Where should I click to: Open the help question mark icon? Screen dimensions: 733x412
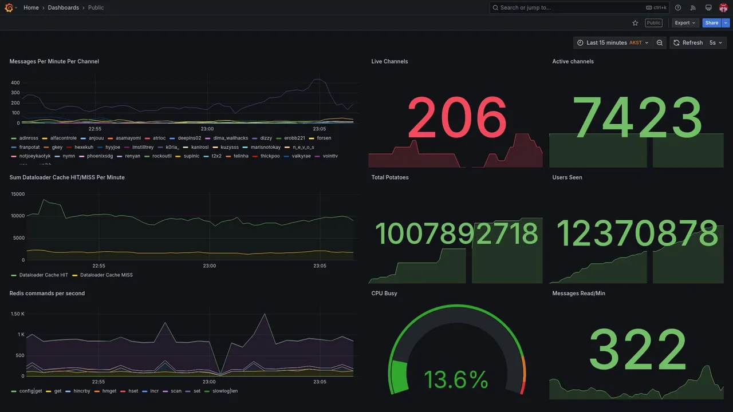678,7
